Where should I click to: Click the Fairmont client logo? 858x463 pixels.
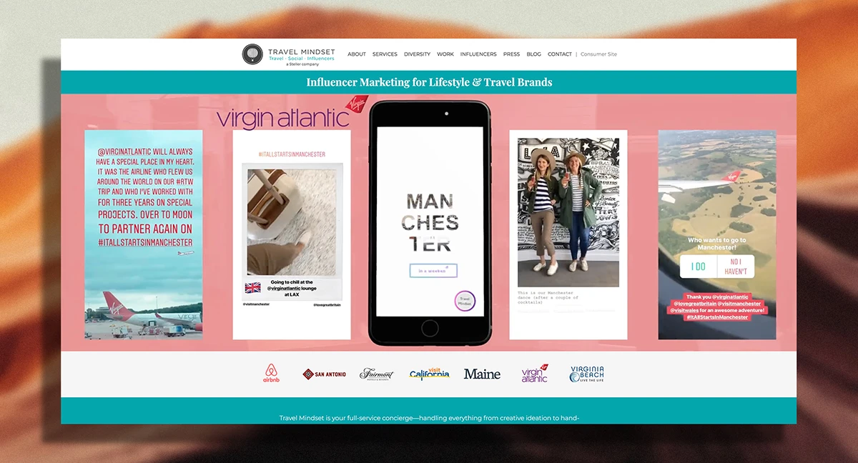(376, 374)
